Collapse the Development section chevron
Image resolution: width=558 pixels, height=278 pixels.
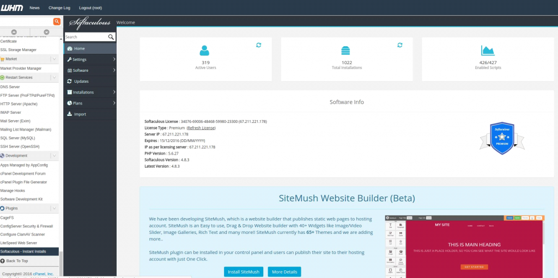click(x=54, y=156)
